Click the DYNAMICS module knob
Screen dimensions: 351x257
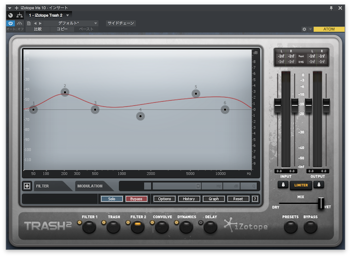186,227
